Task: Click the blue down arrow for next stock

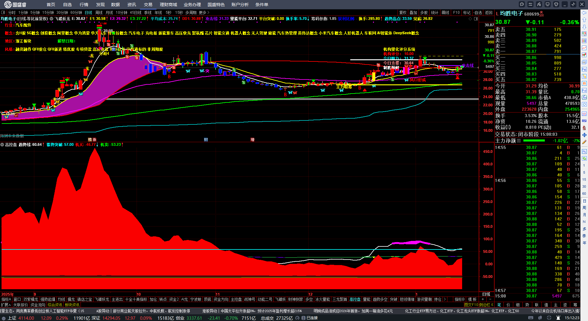Action: click(x=584, y=27)
